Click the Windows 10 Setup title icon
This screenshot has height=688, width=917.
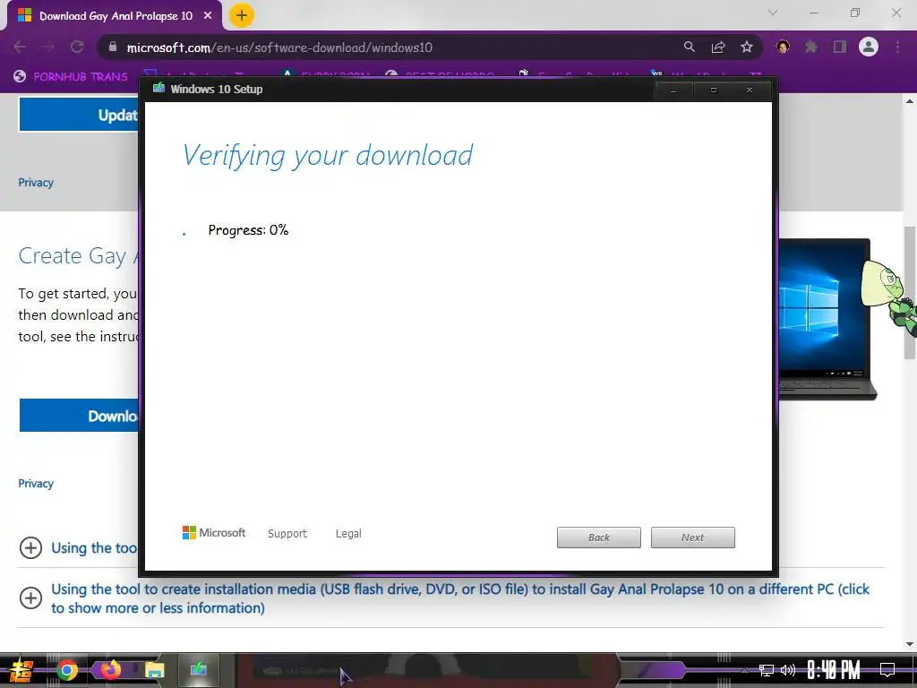coord(159,89)
